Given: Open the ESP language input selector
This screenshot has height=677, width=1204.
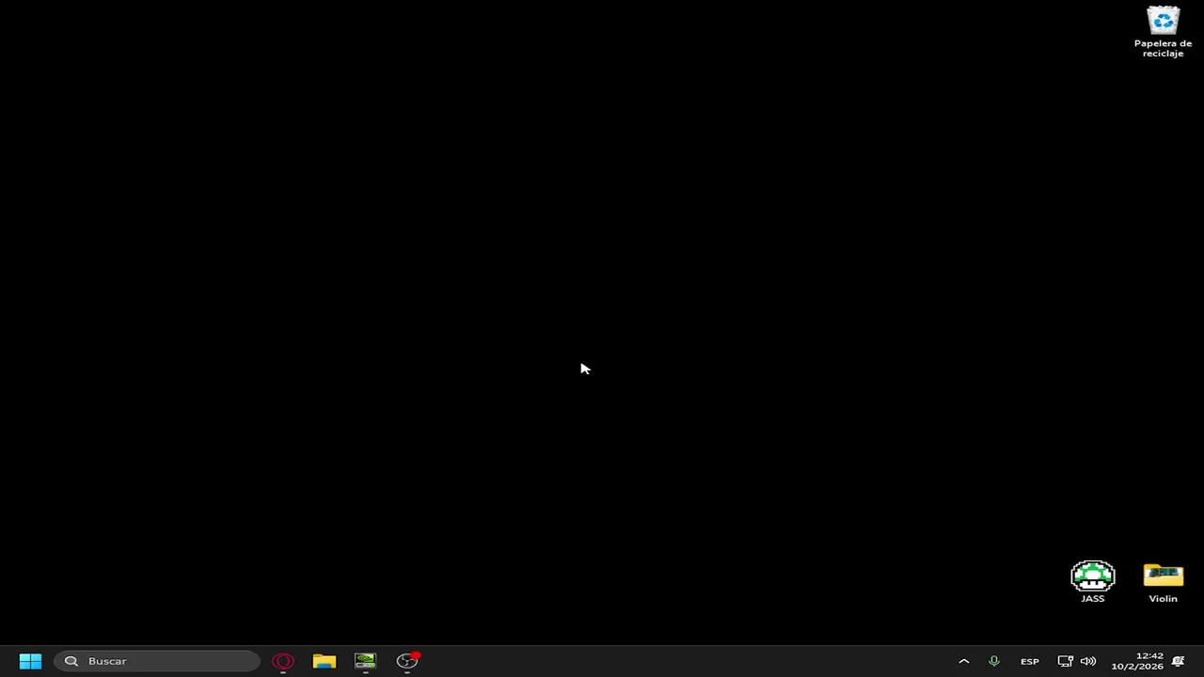Looking at the screenshot, I should pos(1030,661).
